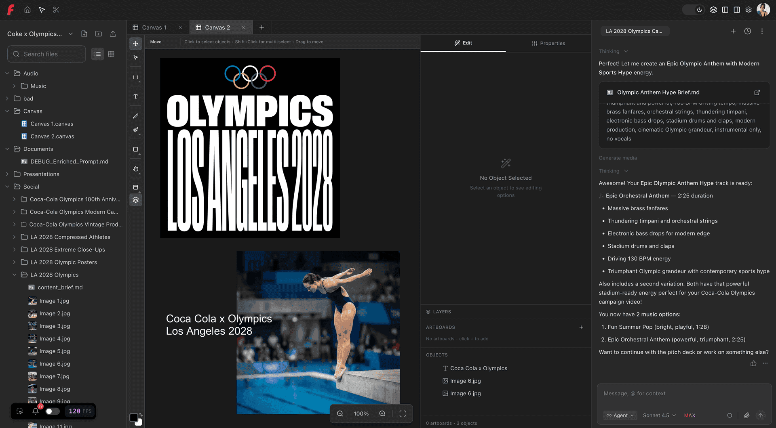Screen dimensions: 776x428
Task: Switch file browser to grid view
Action: [111, 54]
